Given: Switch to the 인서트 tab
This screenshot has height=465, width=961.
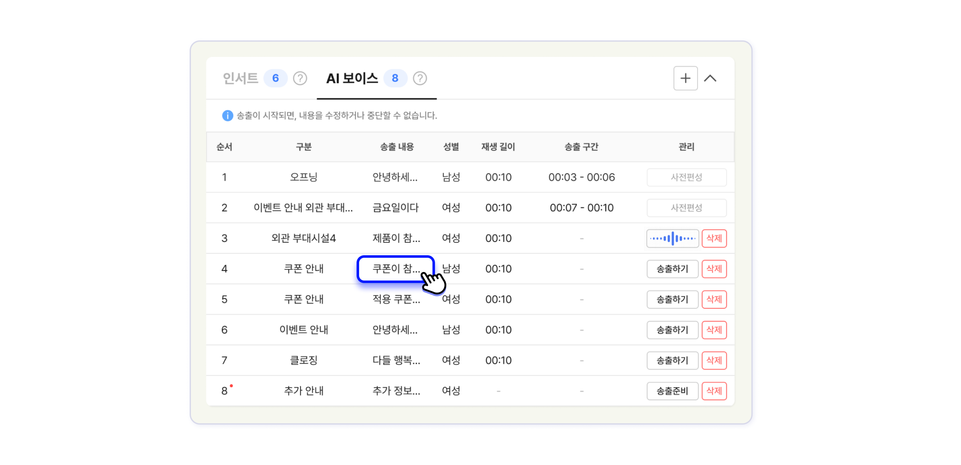Looking at the screenshot, I should click(x=241, y=78).
